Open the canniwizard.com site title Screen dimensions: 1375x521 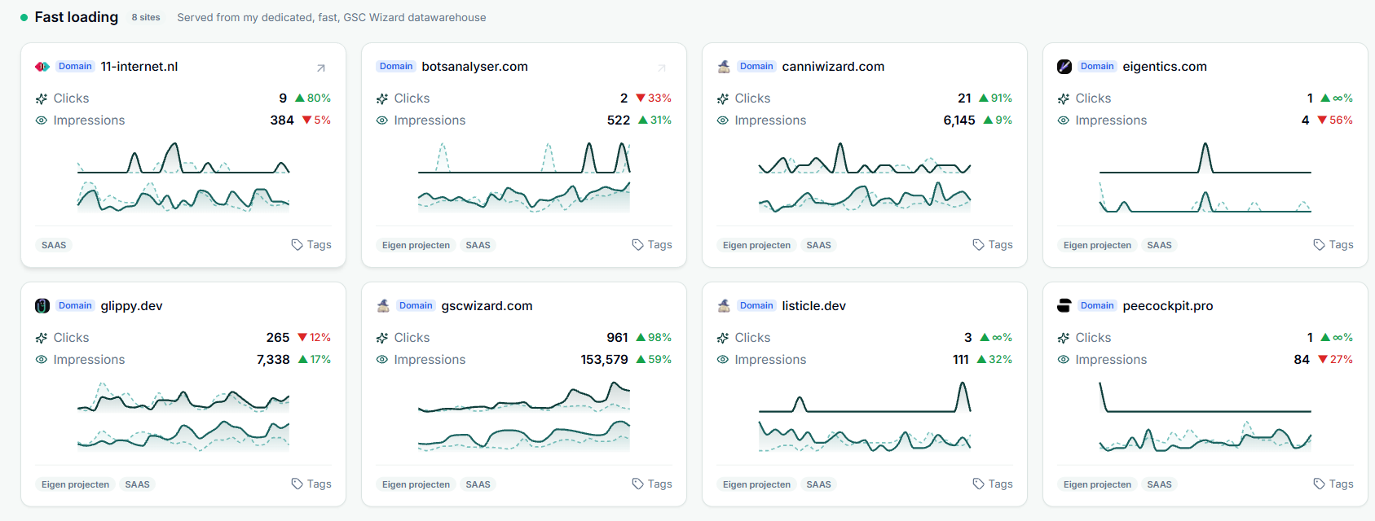pyautogui.click(x=833, y=67)
